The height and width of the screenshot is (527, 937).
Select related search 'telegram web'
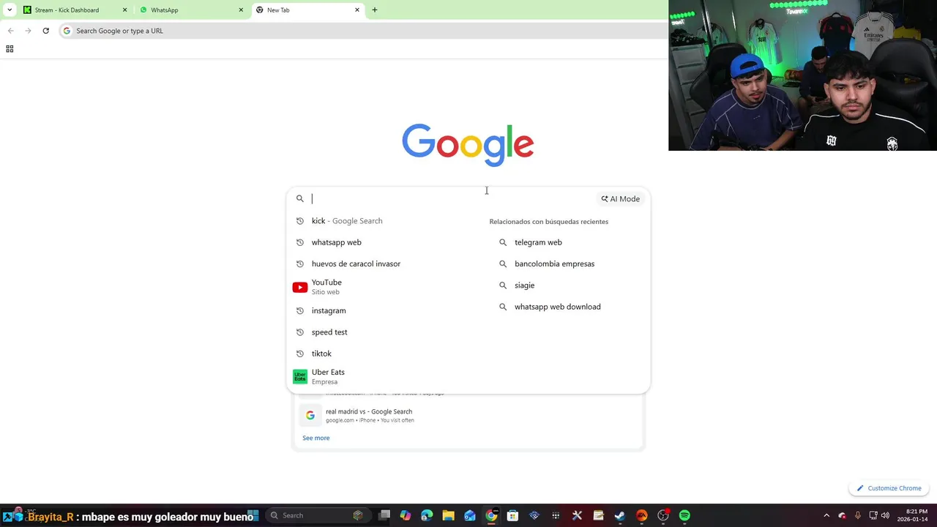(x=538, y=242)
